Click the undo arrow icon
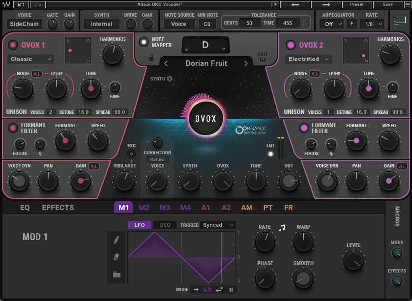Image resolution: width=412 pixels, height=301 pixels. coord(21,4)
